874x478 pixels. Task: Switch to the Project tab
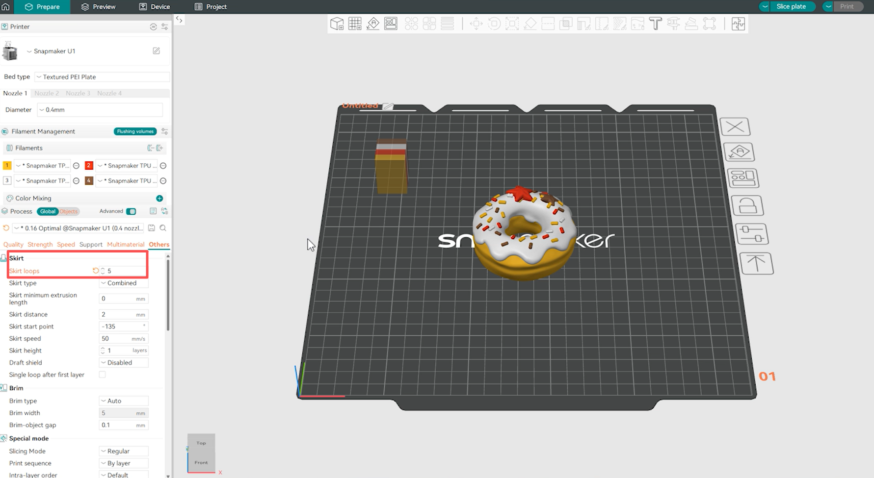tap(211, 7)
